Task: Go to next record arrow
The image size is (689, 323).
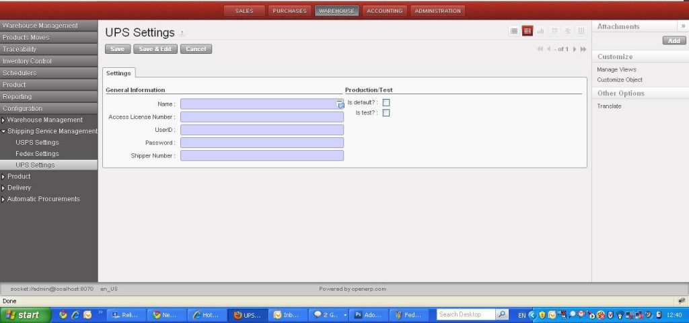Action: tap(575, 49)
